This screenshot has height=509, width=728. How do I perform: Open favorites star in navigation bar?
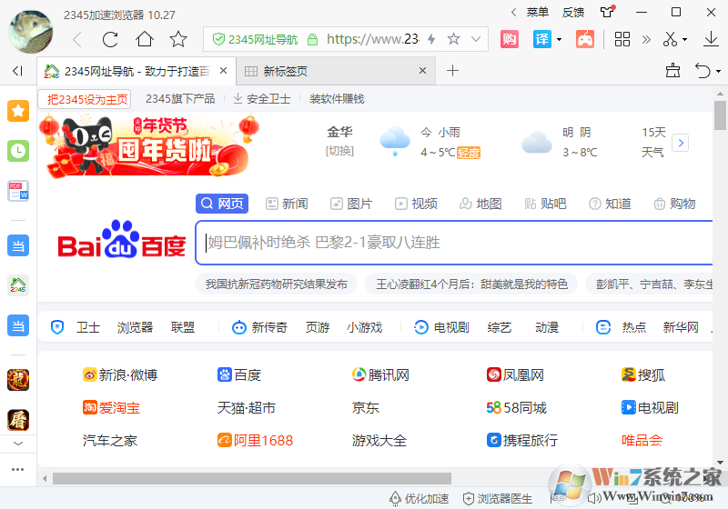tap(178, 39)
